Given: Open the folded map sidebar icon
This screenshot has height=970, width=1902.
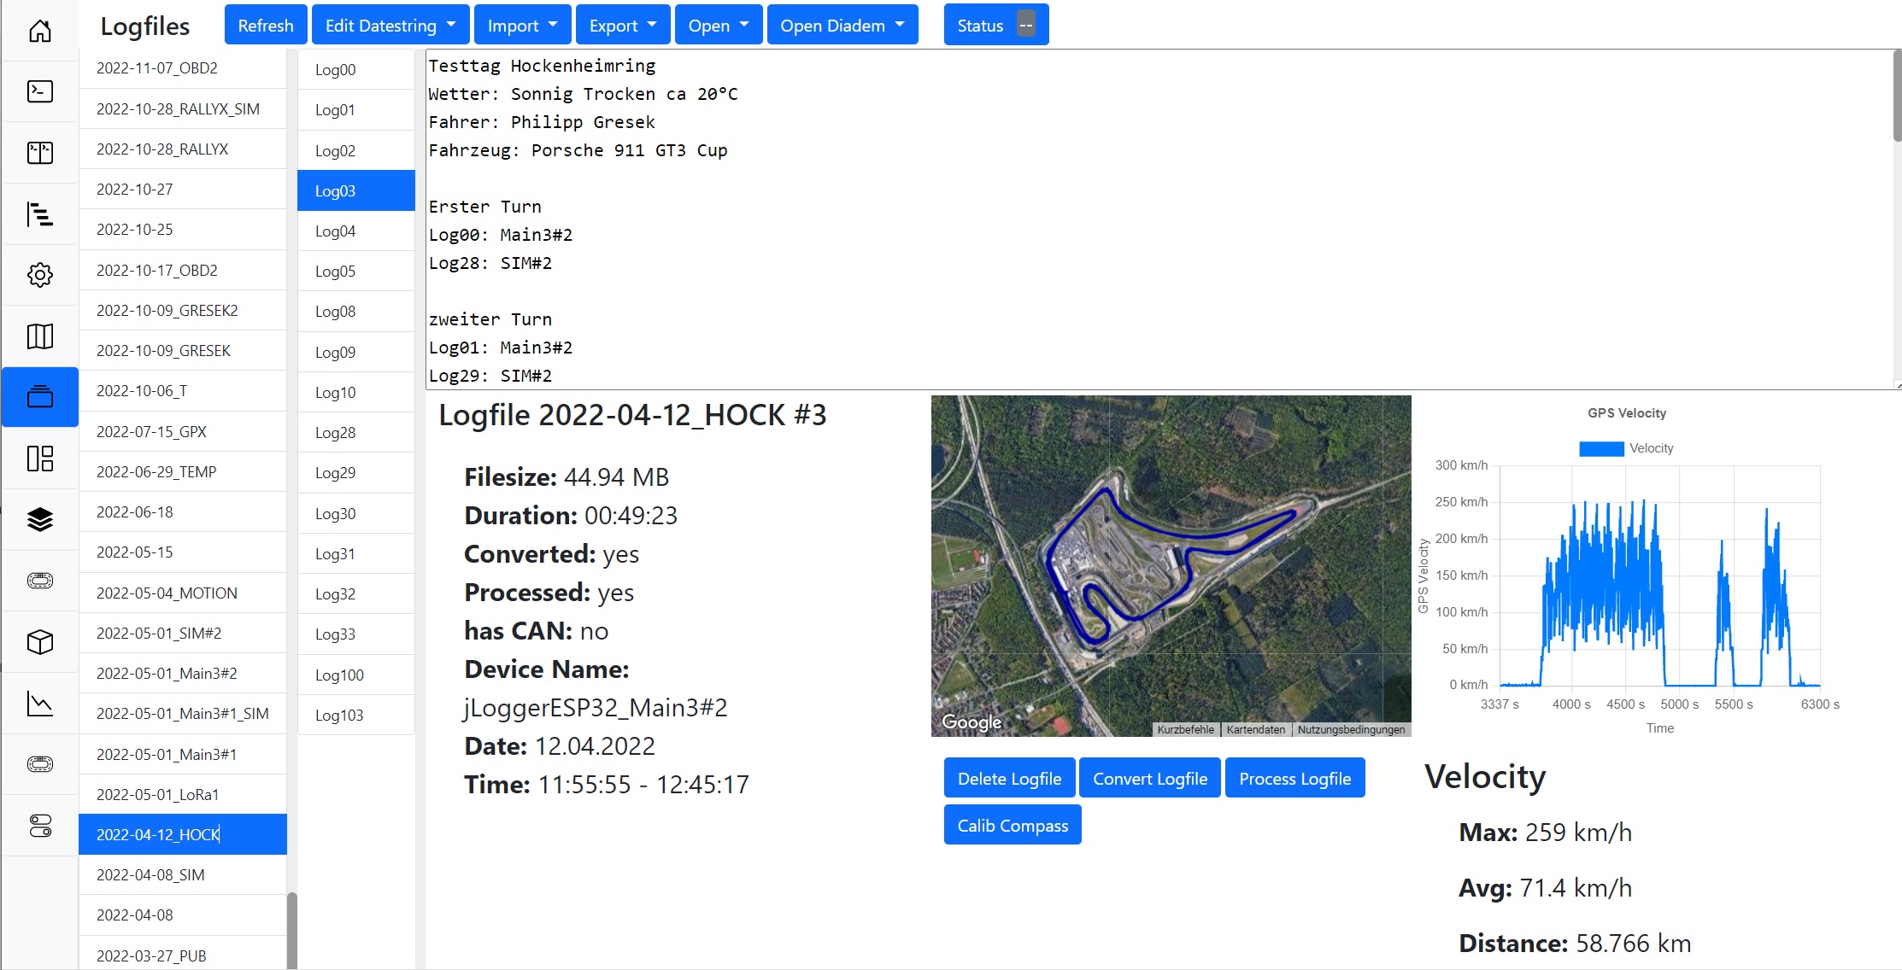Looking at the screenshot, I should tap(40, 336).
